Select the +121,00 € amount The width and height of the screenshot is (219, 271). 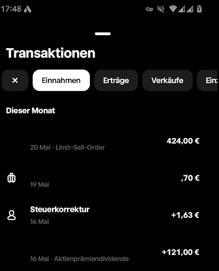(x=180, y=253)
